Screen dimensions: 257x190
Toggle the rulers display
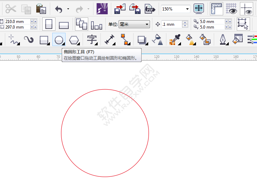click(216, 9)
